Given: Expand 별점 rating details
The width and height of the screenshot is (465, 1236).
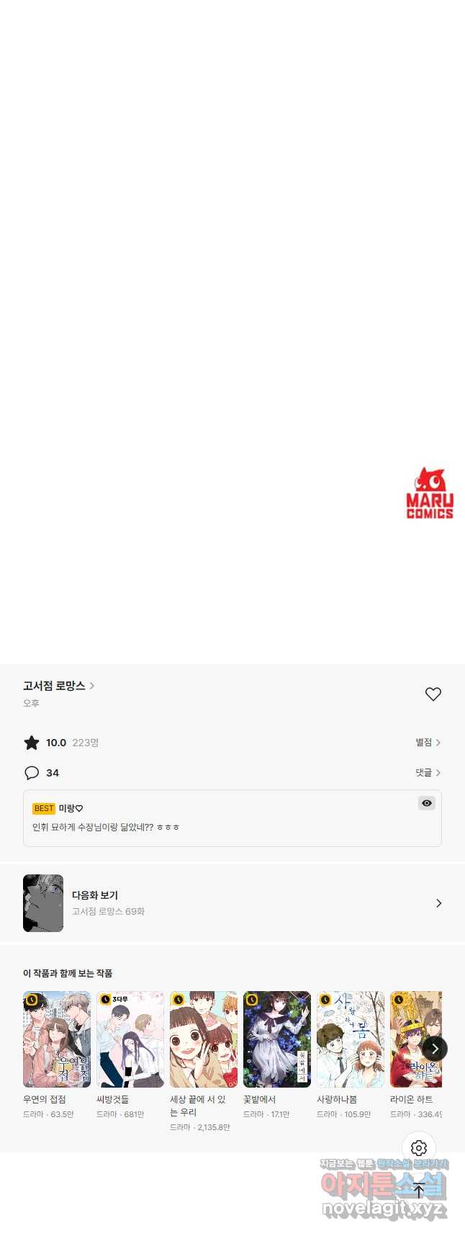Looking at the screenshot, I should 428,743.
